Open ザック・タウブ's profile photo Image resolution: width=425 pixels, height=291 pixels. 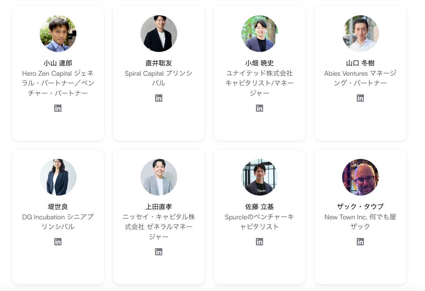361,177
